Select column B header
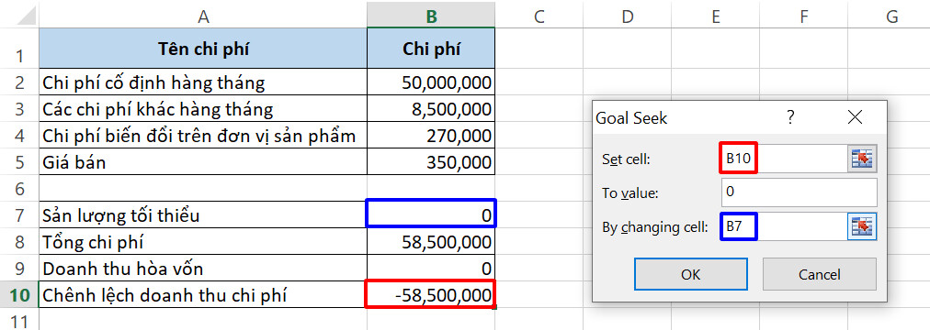The image size is (930, 330). pos(431,16)
